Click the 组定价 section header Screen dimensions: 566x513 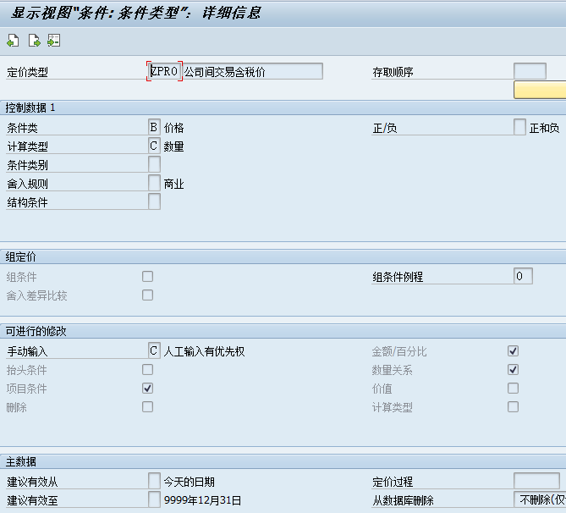click(x=283, y=256)
